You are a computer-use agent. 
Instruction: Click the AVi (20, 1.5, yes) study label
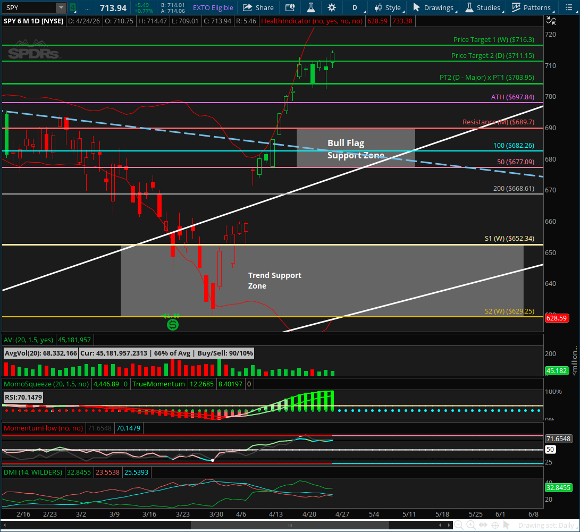[29, 340]
